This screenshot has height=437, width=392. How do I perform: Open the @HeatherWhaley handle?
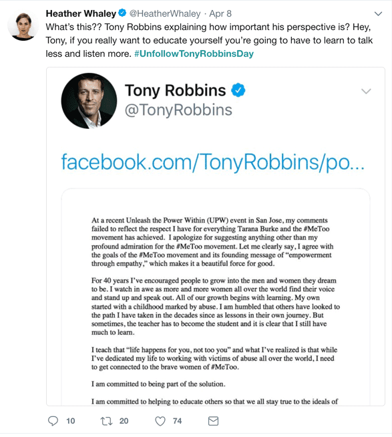point(165,13)
